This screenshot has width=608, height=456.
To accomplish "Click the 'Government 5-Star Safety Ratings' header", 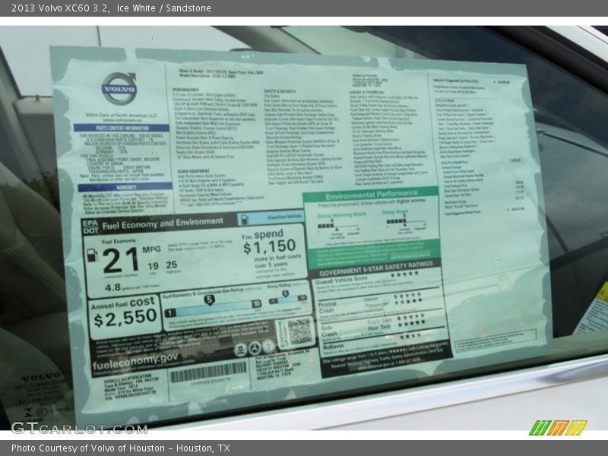I will pos(375,268).
